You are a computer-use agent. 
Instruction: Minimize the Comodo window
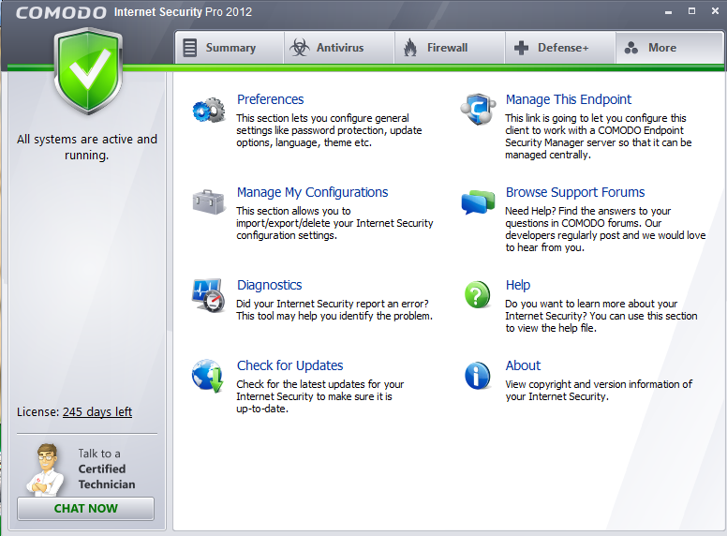668,11
